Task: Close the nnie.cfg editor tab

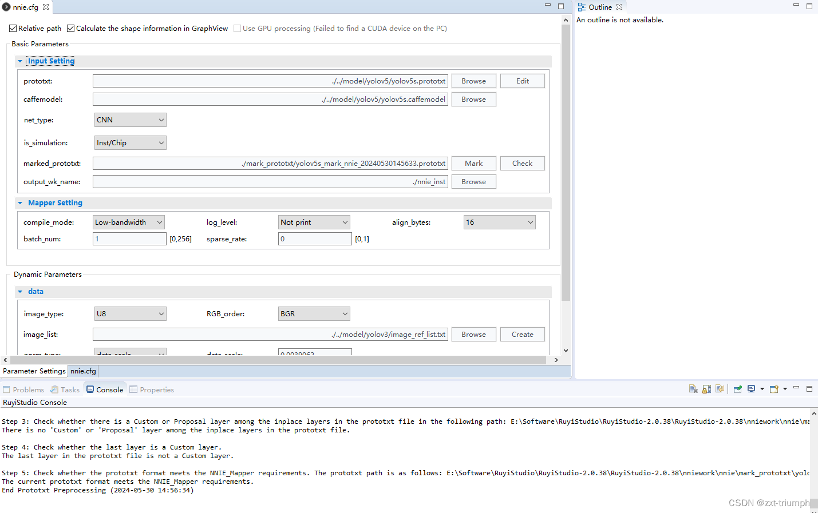Action: [x=46, y=7]
